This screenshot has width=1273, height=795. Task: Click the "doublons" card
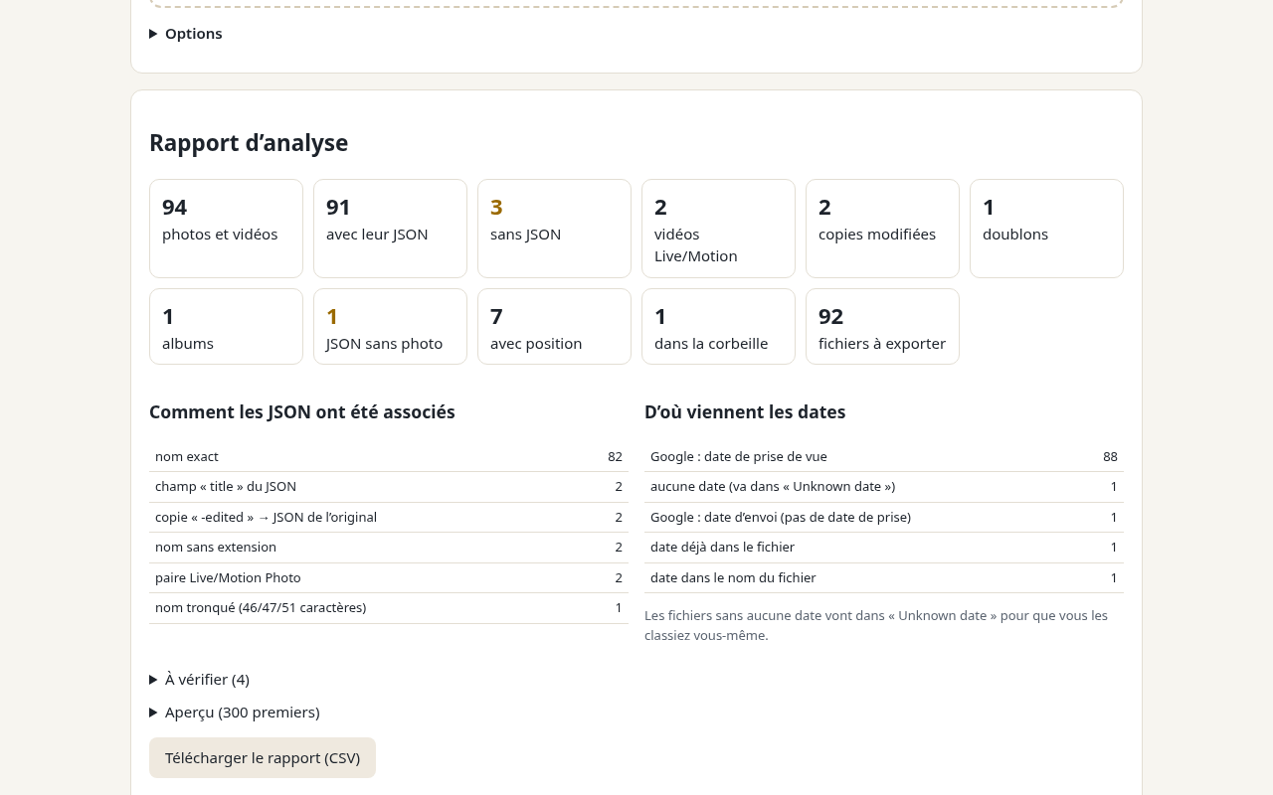pyautogui.click(x=1046, y=229)
